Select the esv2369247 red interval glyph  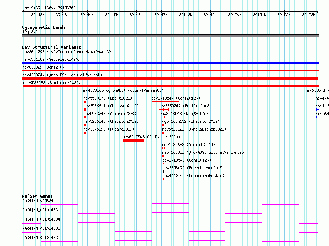(164, 110)
